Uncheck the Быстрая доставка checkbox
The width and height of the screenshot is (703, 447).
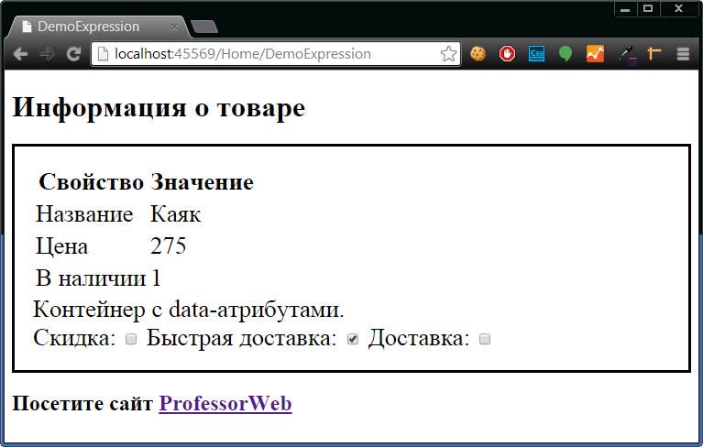click(353, 339)
